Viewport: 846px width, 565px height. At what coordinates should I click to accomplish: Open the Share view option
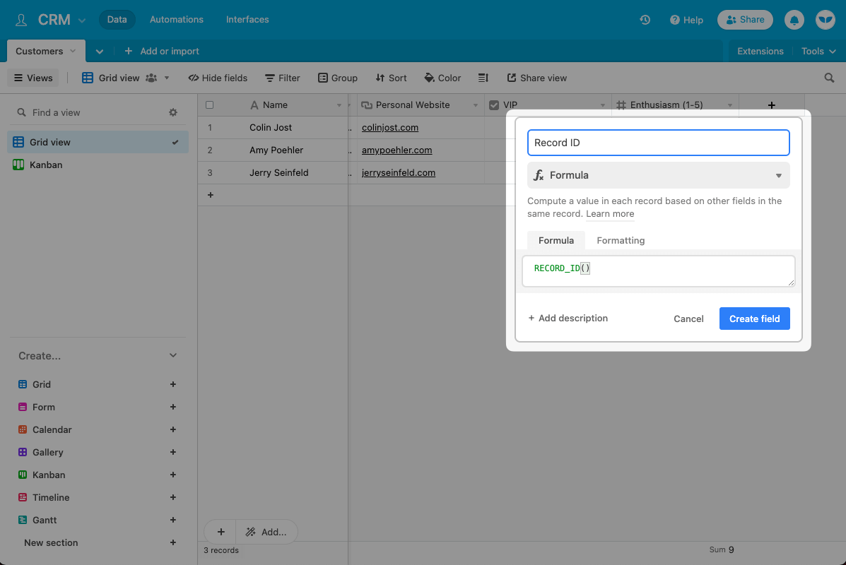click(x=537, y=78)
